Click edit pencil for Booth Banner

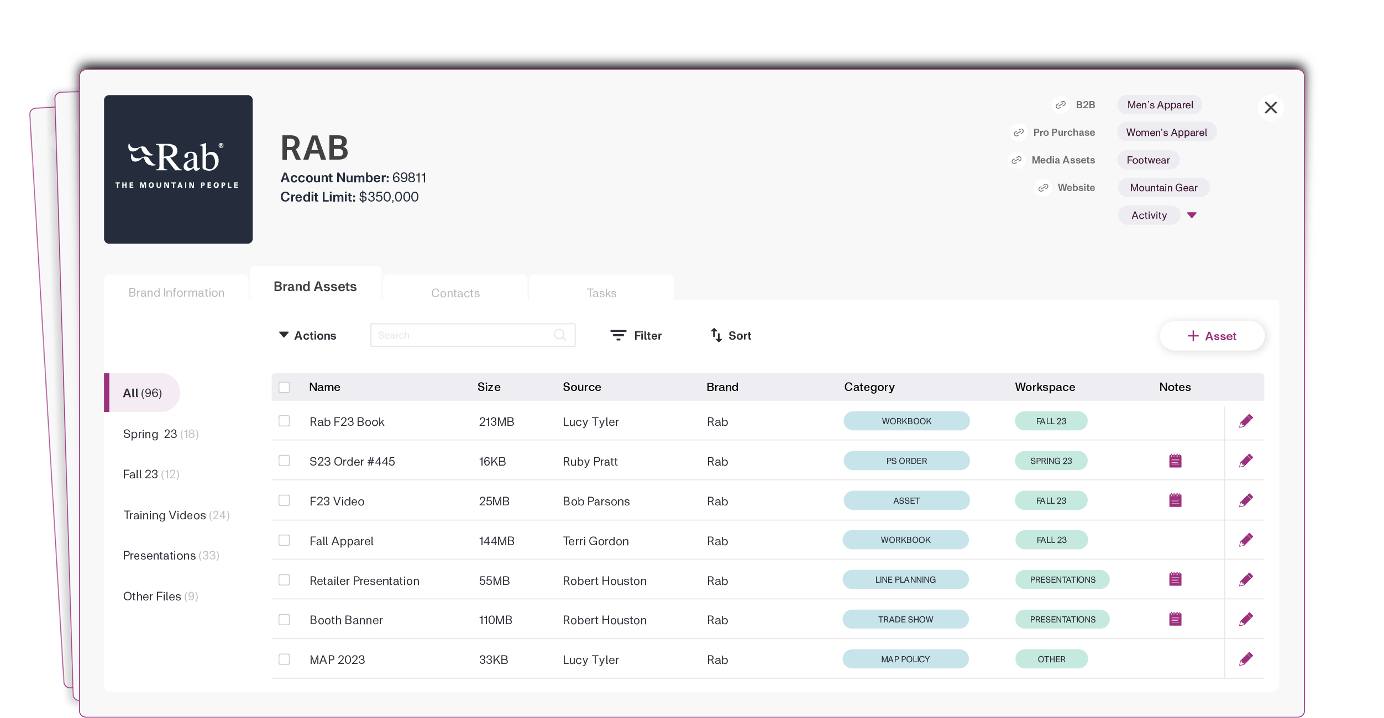[1245, 620]
